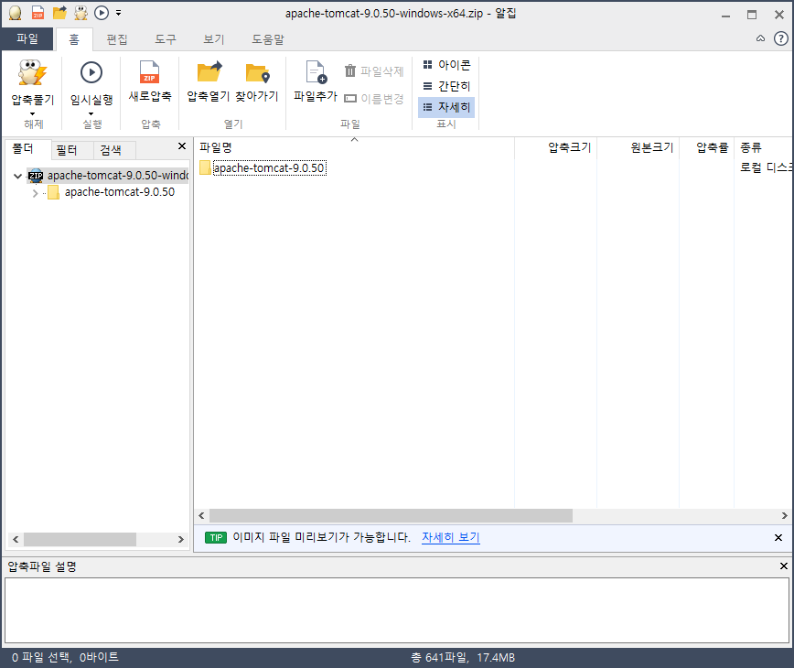The width and height of the screenshot is (794, 668).
Task: Switch to 간단히 list view mode
Action: 446,86
